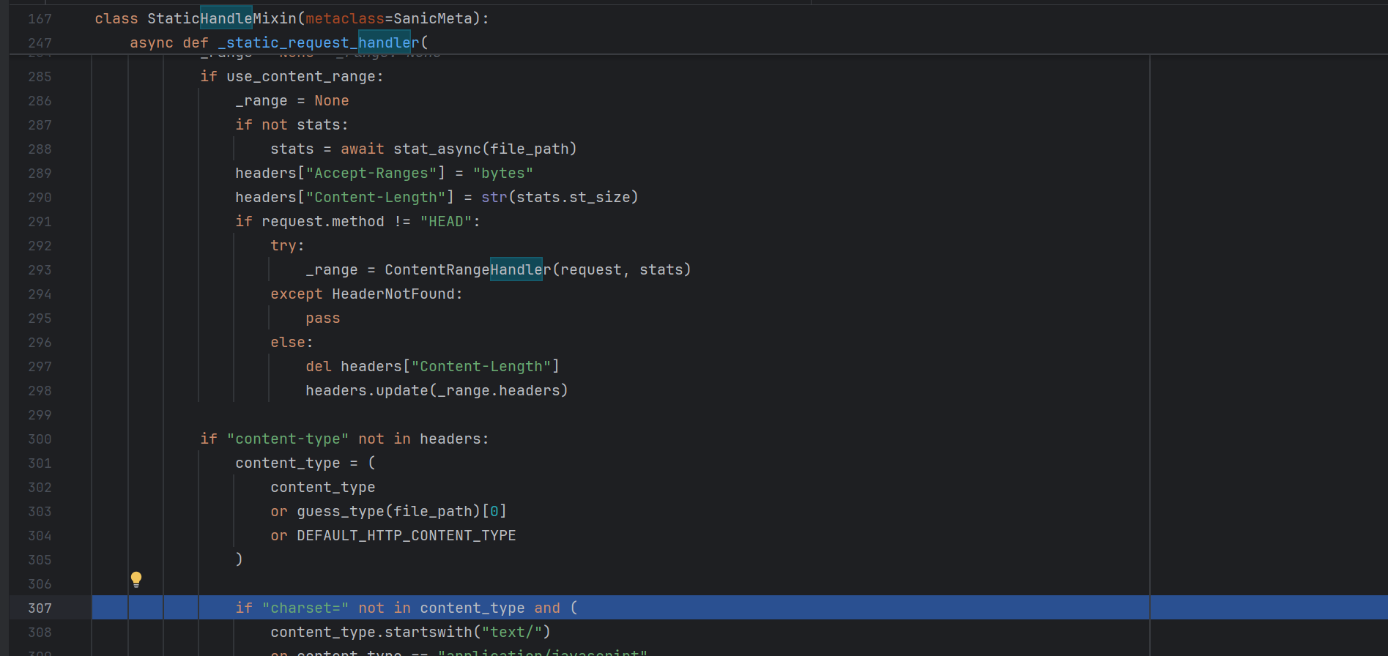Click the 'pass' statement

pyautogui.click(x=323, y=318)
